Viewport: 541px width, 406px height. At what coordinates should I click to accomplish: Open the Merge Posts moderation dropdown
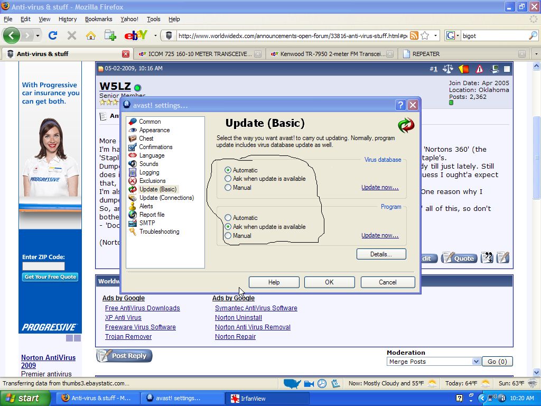tap(475, 362)
